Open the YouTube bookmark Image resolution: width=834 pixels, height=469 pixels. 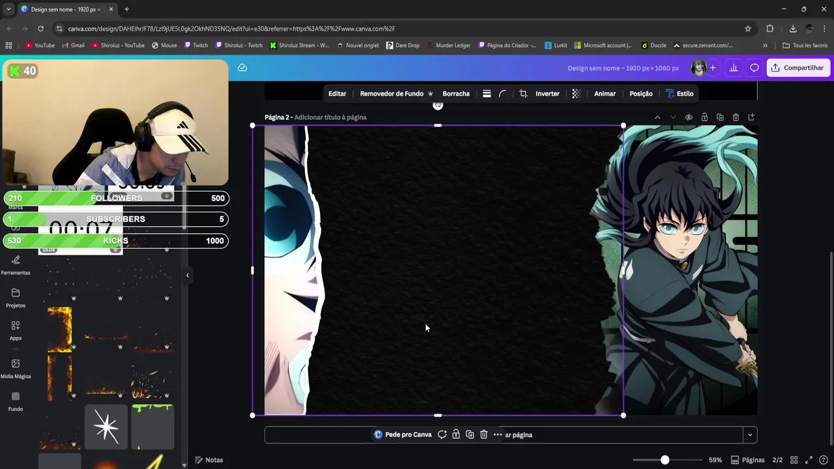pyautogui.click(x=40, y=46)
